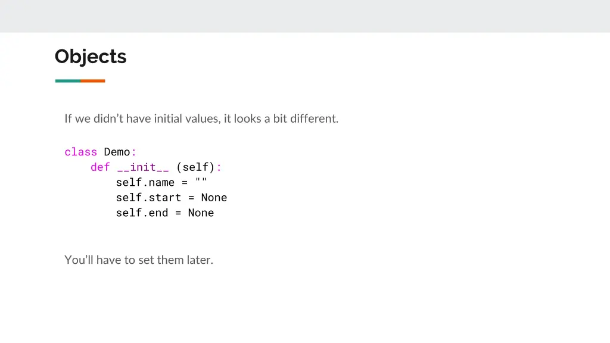Click the class name 'Demo'
The width and height of the screenshot is (610, 343).
pyautogui.click(x=117, y=152)
